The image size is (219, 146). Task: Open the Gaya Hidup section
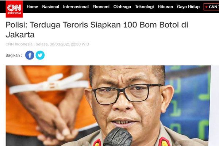(x=188, y=7)
